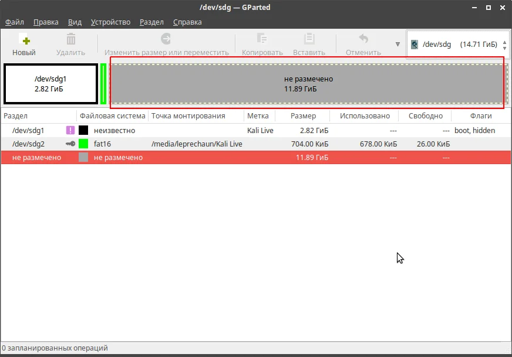Click the неизвестно filesystem cell
Image resolution: width=512 pixels, height=357 pixels.
coord(114,130)
